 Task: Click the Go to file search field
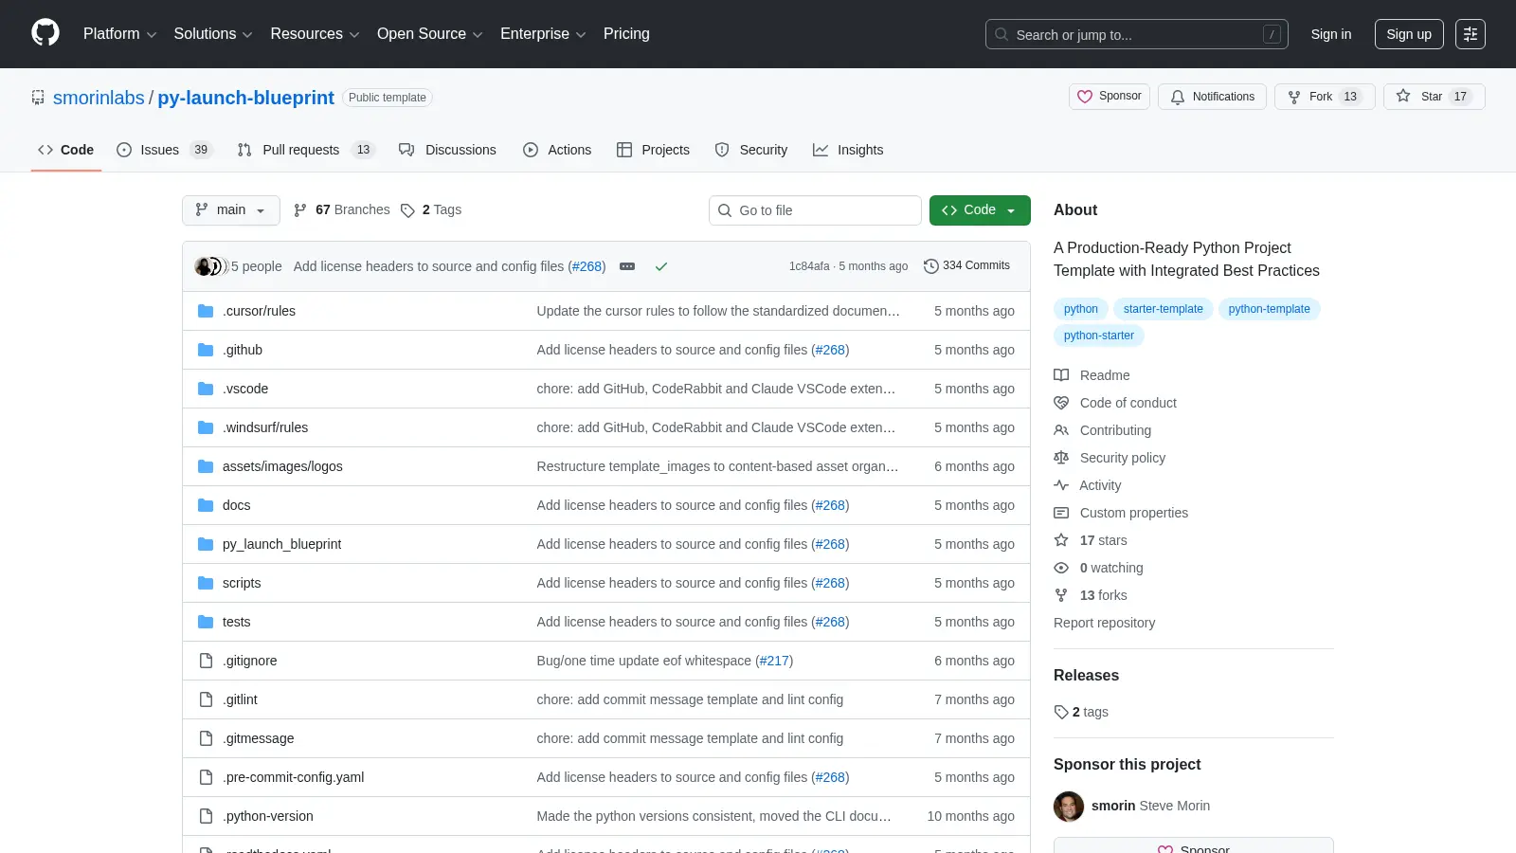(x=815, y=210)
